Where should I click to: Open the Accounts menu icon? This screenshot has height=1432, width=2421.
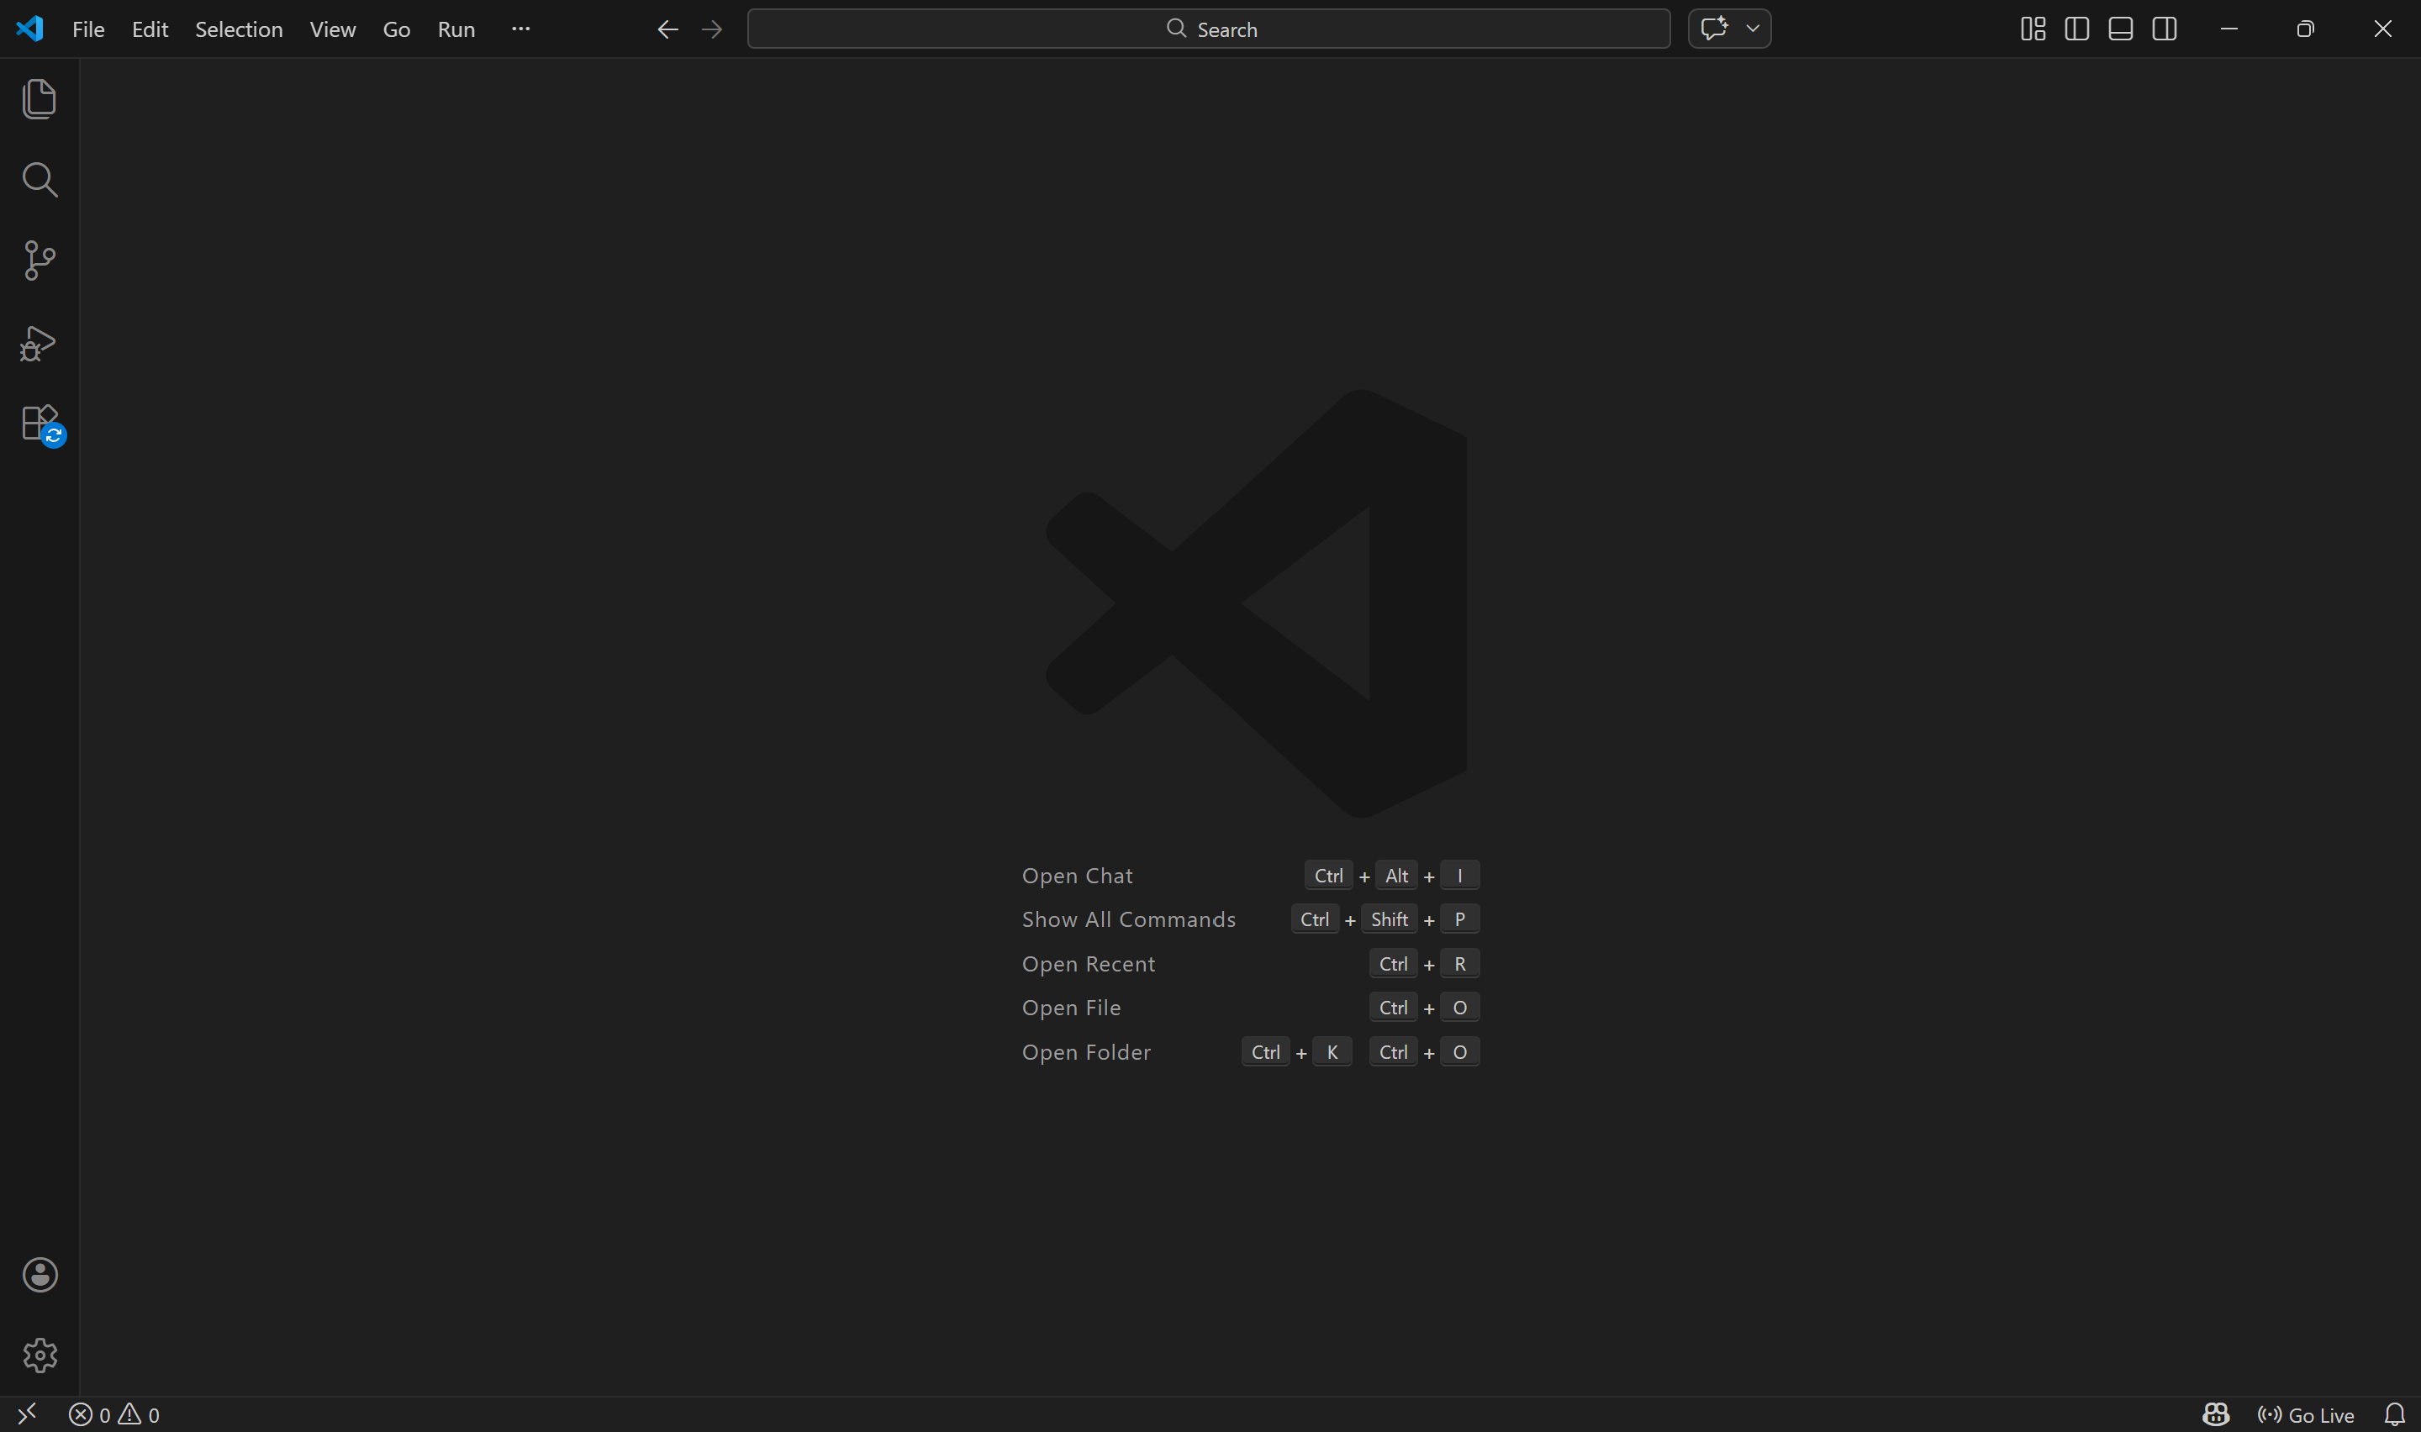click(x=40, y=1275)
